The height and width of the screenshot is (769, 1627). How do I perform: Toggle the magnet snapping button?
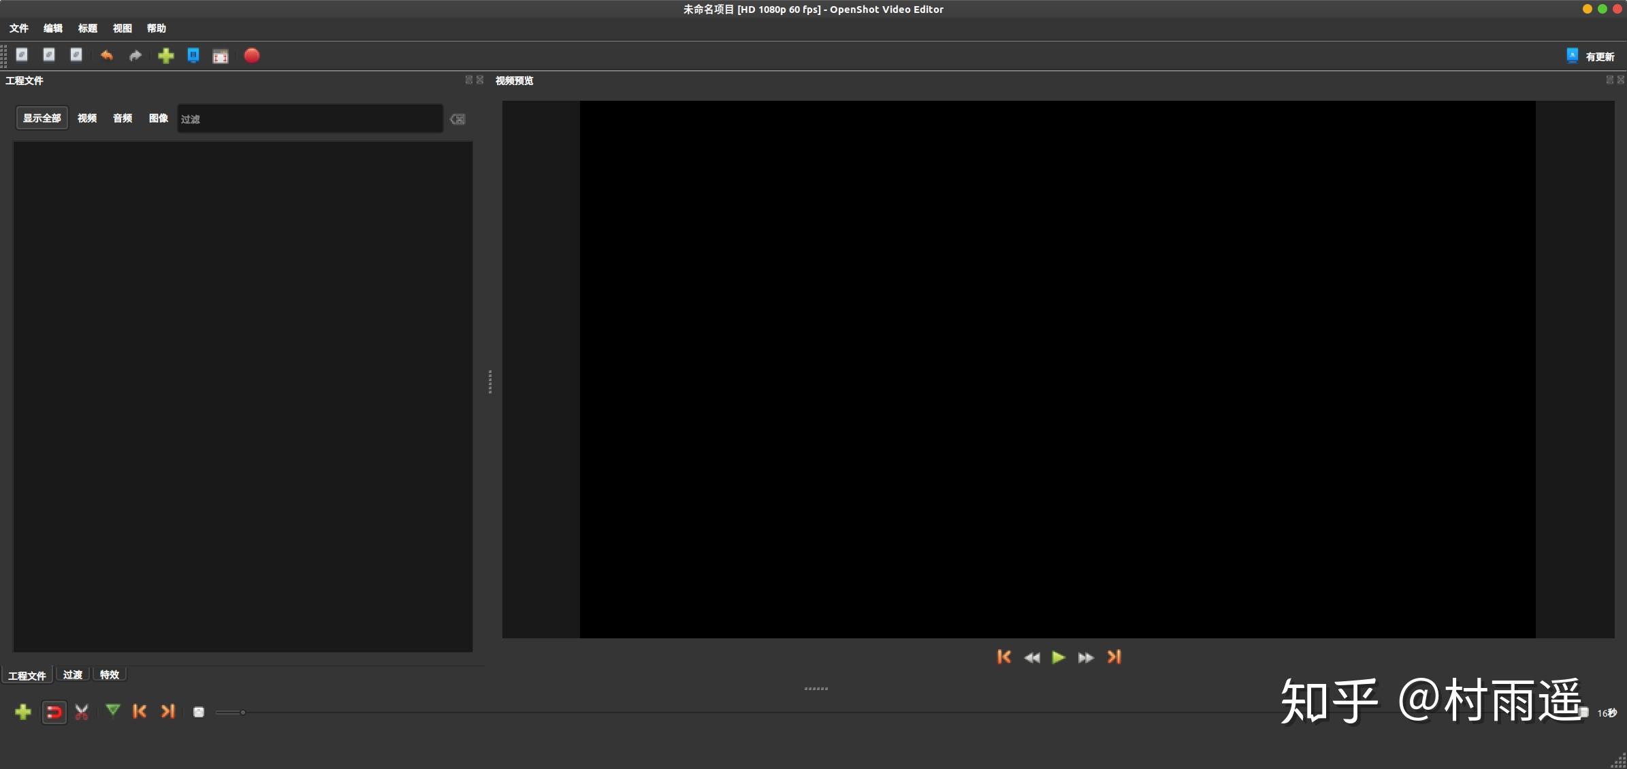point(54,712)
